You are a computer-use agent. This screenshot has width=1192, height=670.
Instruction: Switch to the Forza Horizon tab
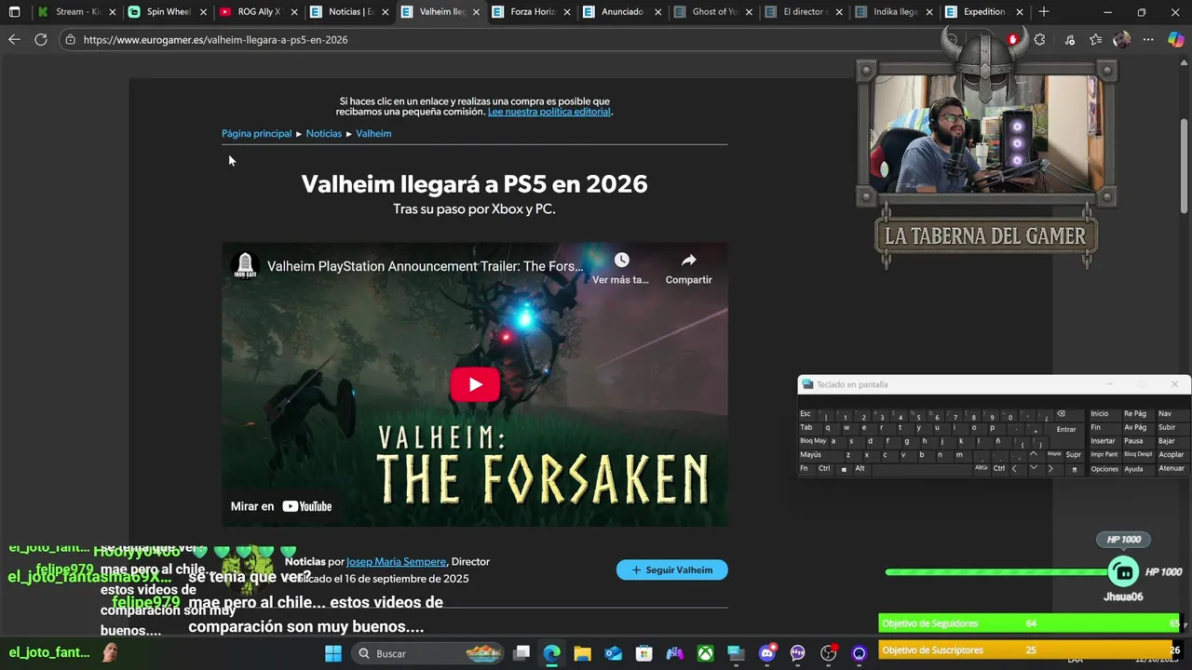tap(533, 12)
